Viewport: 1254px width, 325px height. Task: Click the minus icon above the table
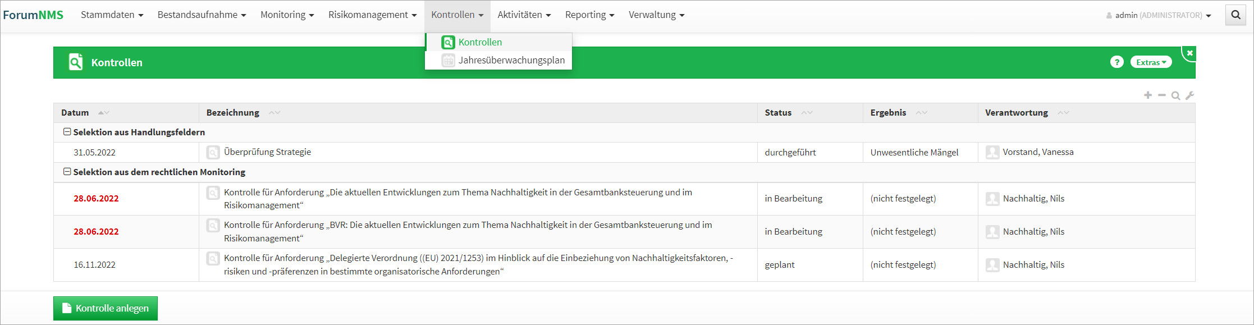1162,95
